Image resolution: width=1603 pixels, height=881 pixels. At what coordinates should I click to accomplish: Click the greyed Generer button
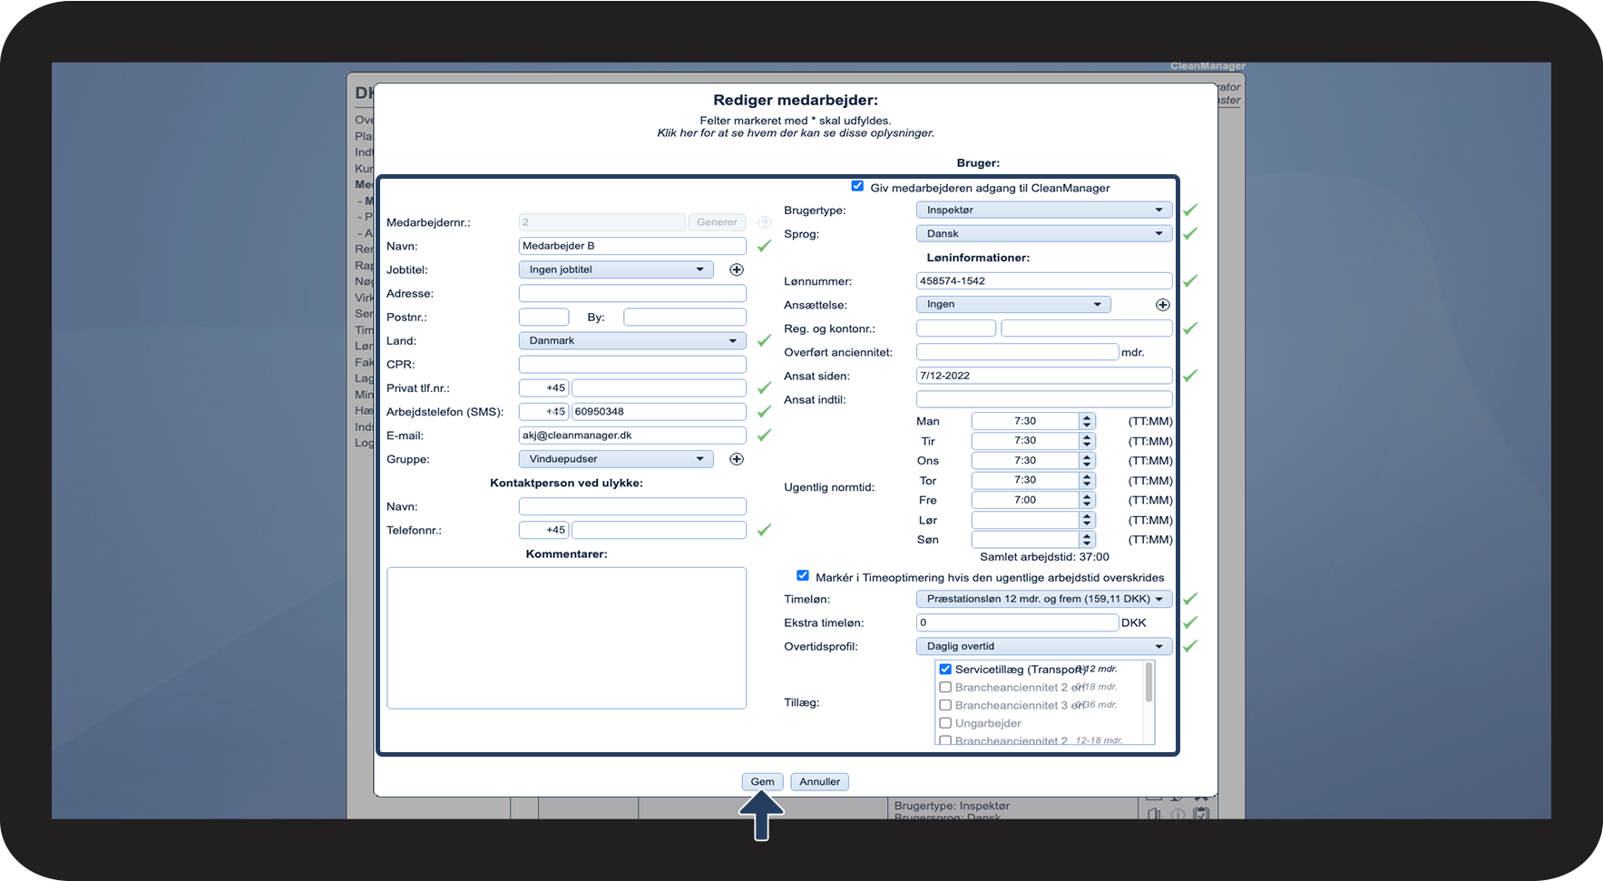click(717, 222)
